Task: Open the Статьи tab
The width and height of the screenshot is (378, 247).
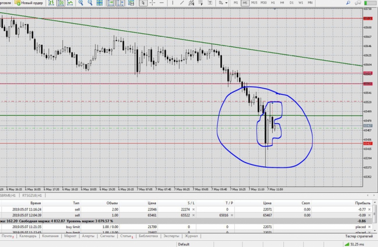Action: (126, 236)
